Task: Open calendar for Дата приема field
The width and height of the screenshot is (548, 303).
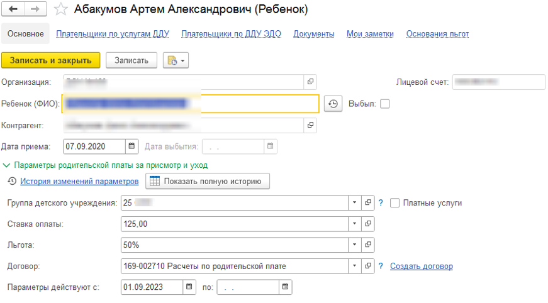Action: point(132,146)
